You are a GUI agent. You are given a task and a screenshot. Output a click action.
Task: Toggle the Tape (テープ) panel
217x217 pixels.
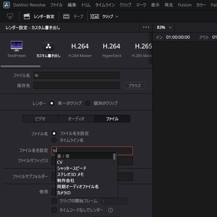(x=73, y=16)
